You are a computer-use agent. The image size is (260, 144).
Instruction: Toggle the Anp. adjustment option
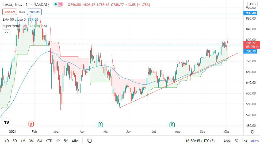(x=227, y=141)
